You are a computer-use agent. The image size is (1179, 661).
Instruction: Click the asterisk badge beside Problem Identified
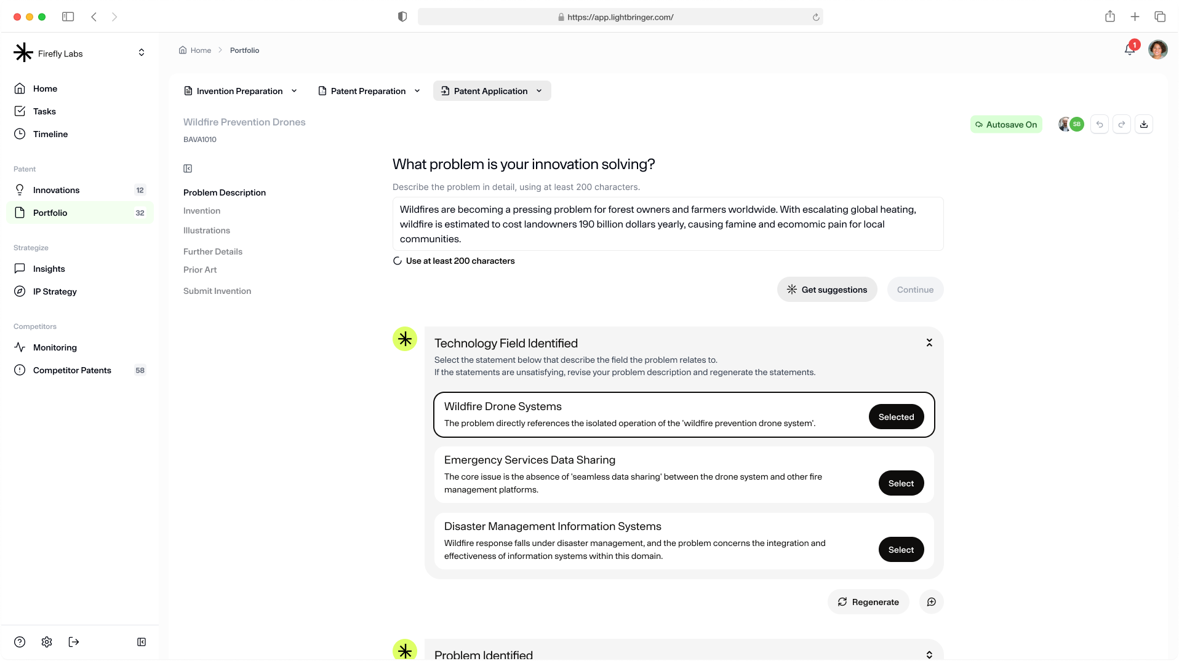click(x=405, y=651)
